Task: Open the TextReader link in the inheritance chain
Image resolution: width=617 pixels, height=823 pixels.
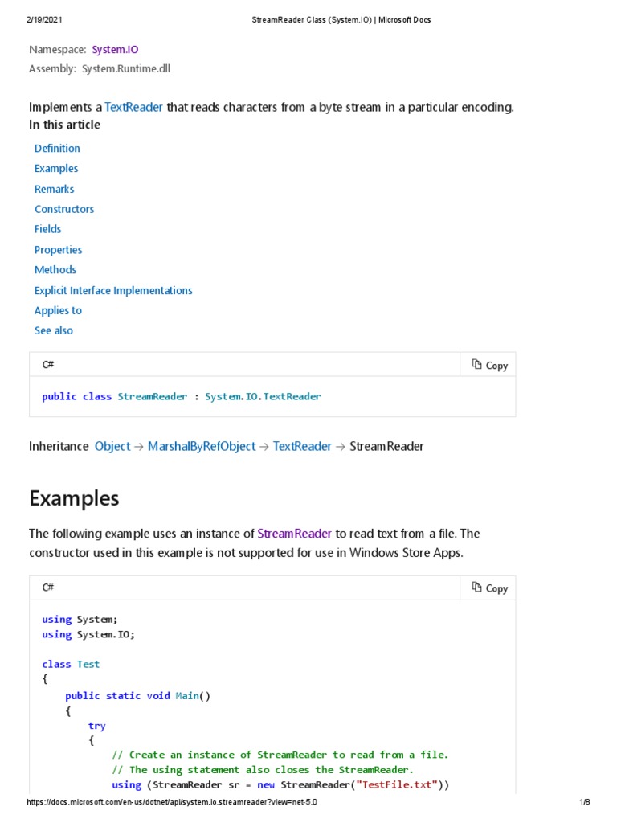Action: click(x=302, y=446)
